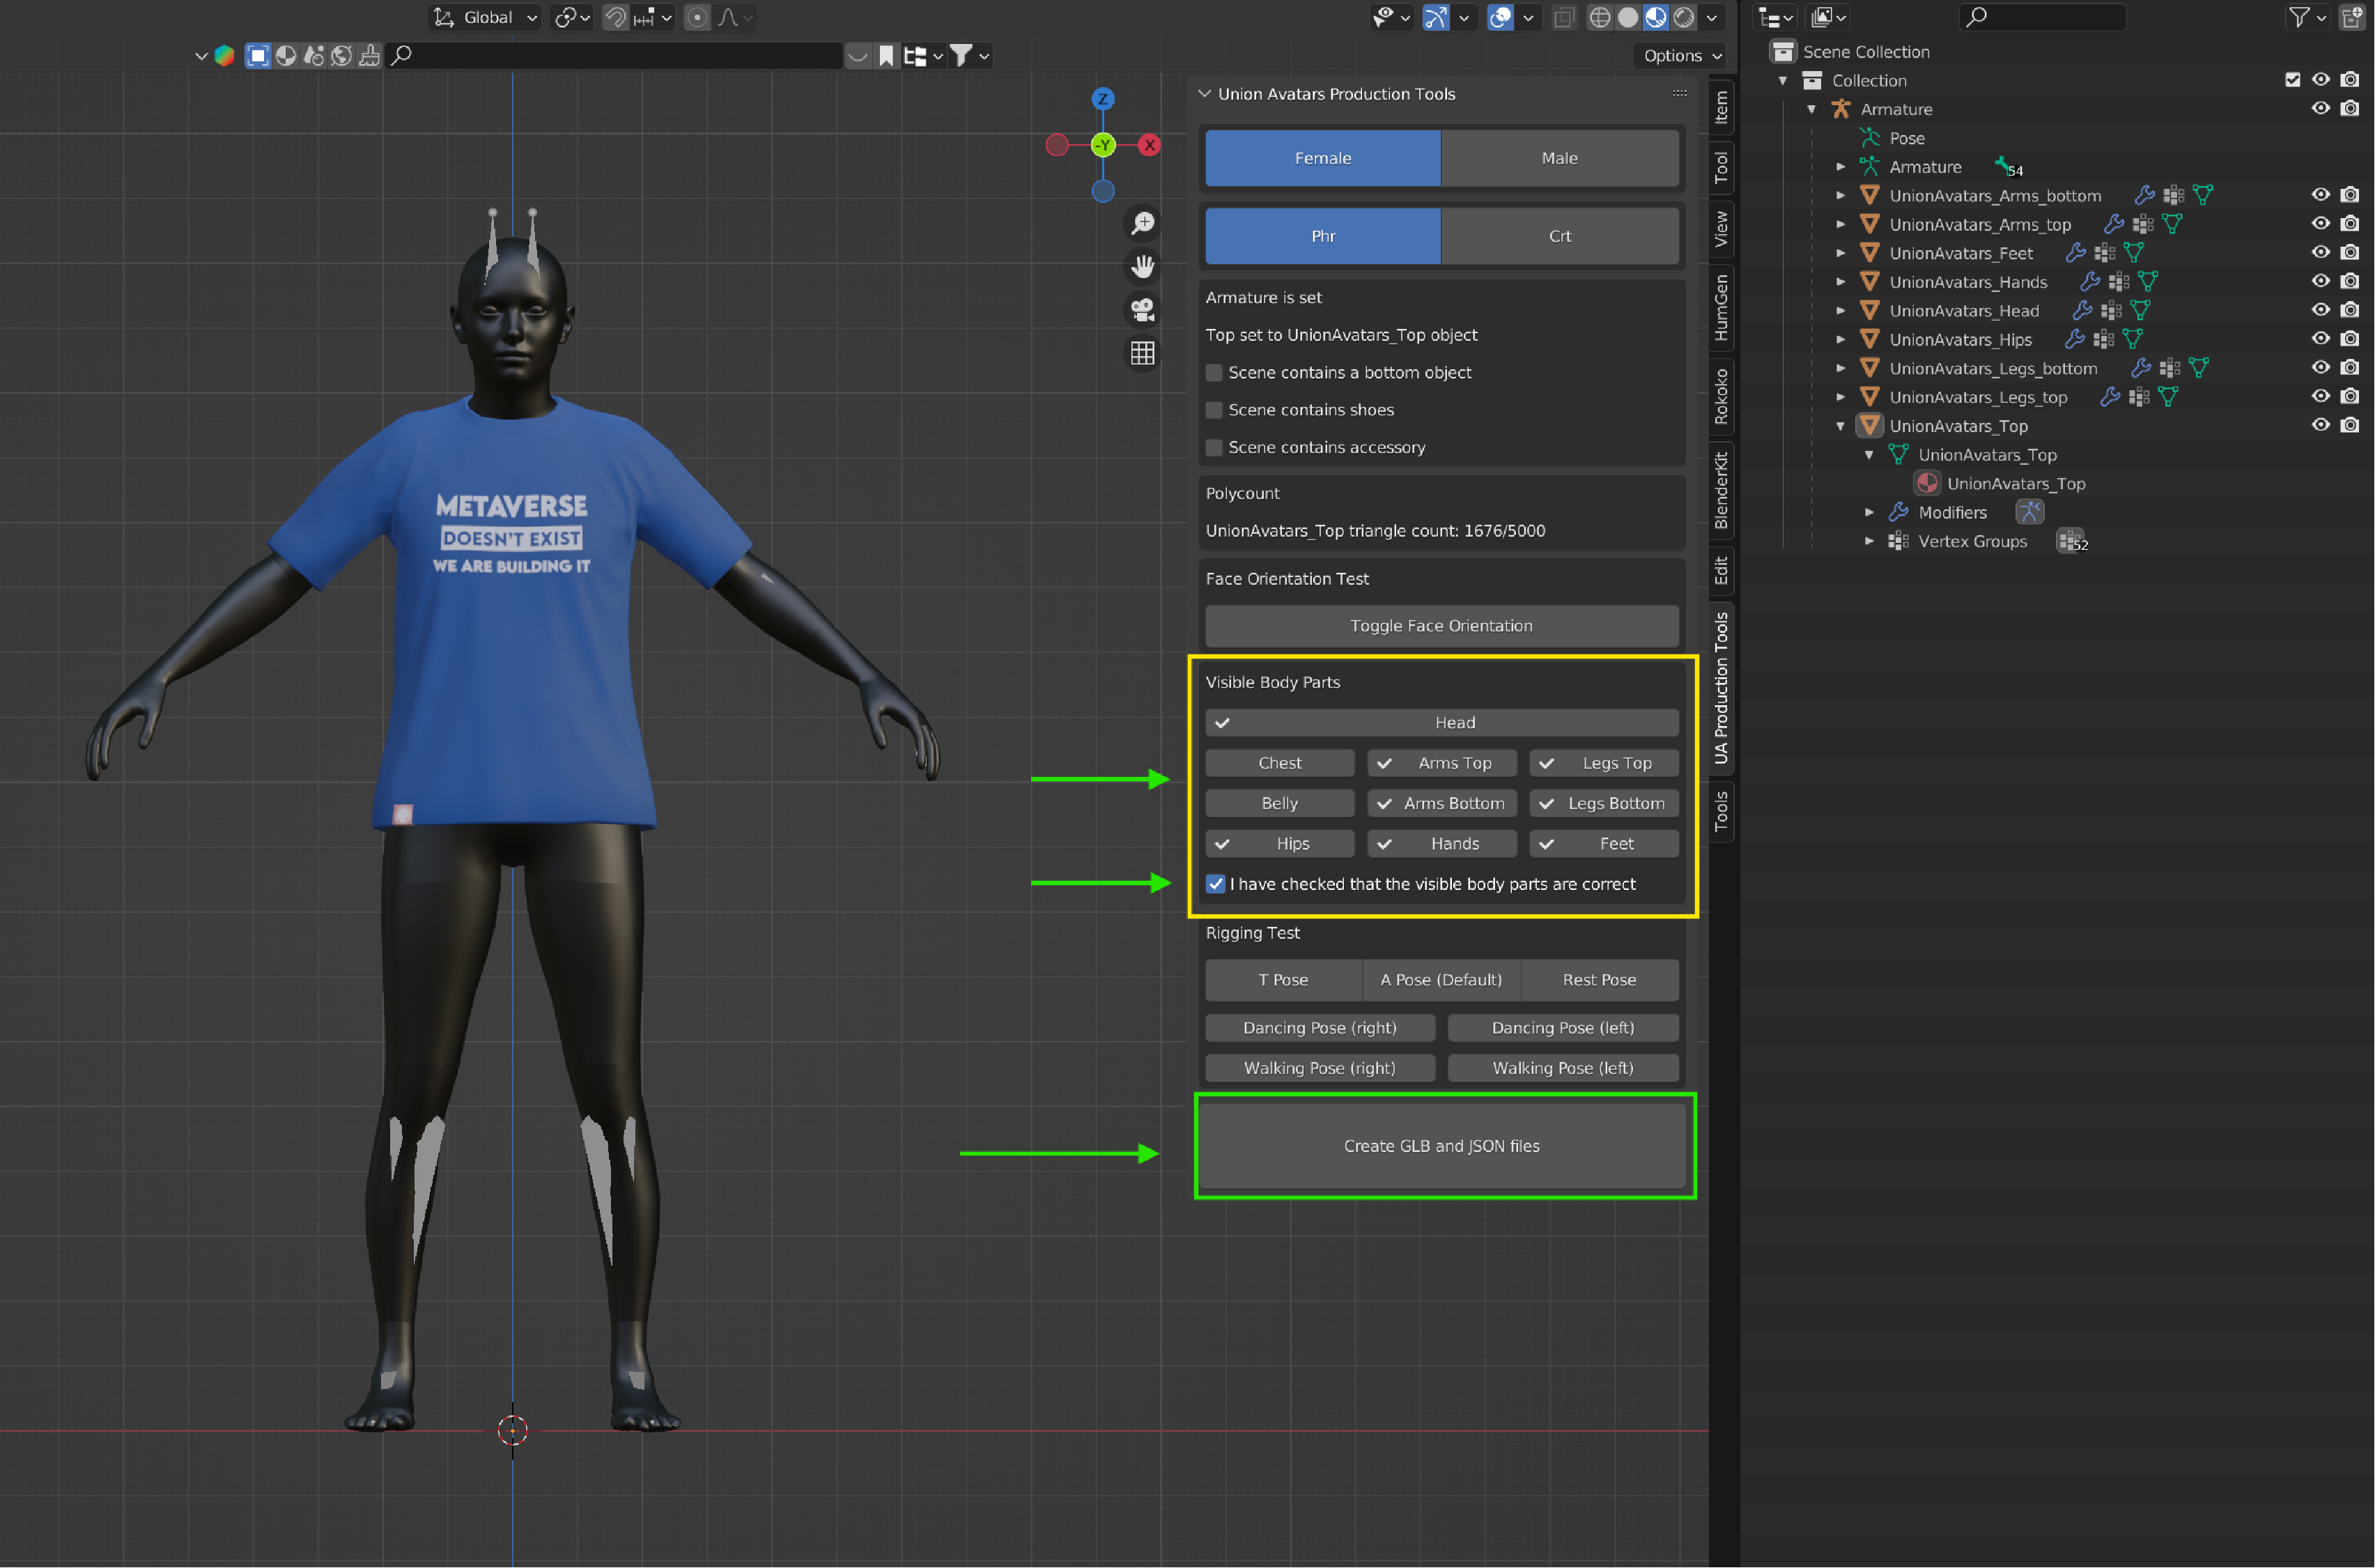
Task: Toggle proportional editing icon
Action: tap(697, 17)
